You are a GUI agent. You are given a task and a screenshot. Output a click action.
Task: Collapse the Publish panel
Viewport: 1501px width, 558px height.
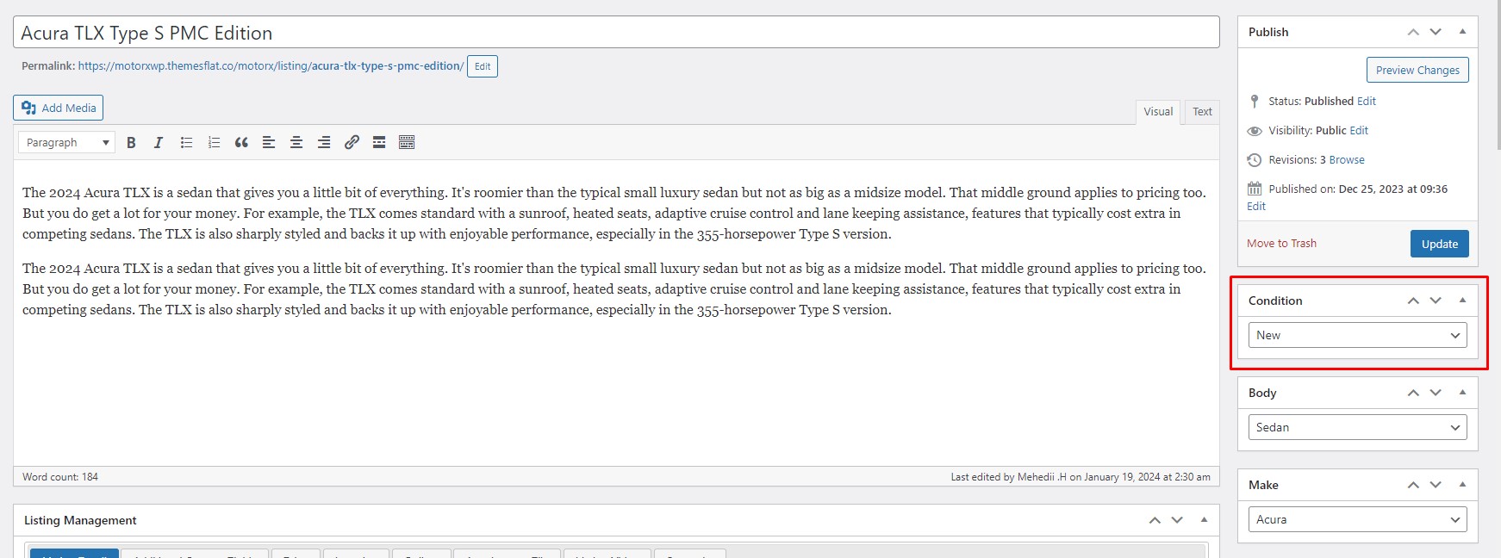1462,32
